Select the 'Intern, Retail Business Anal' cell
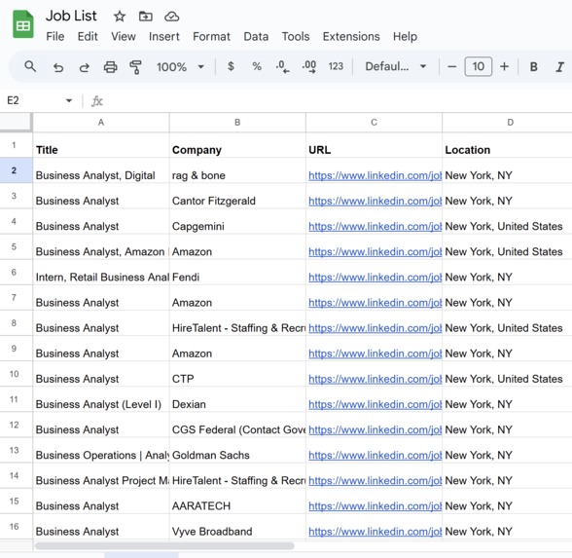 pos(101,273)
